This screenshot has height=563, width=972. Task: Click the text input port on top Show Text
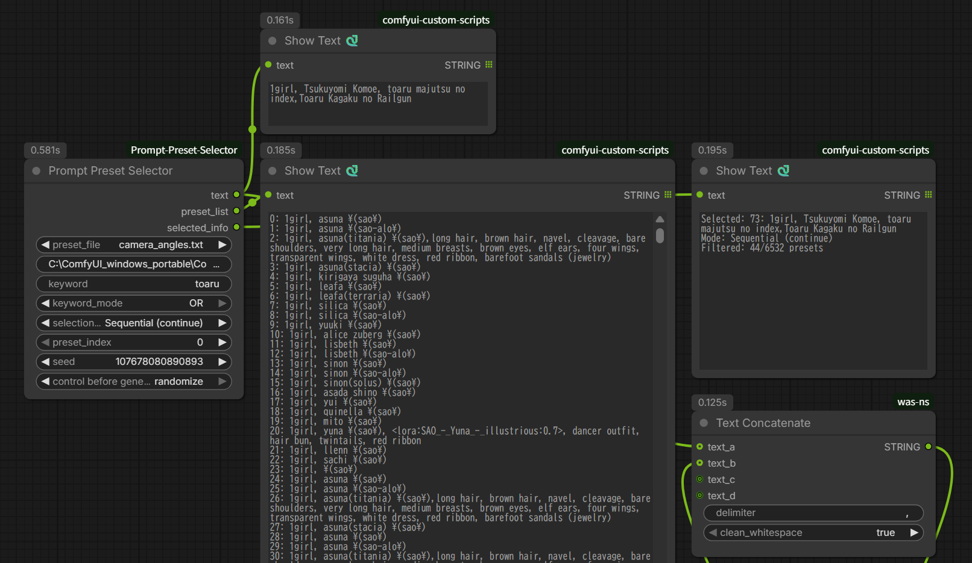click(268, 64)
